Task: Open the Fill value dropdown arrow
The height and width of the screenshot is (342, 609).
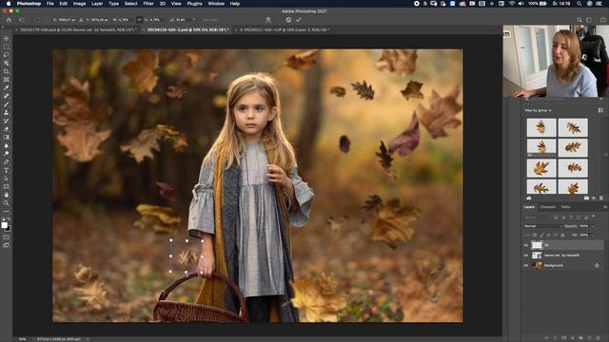Action: click(x=592, y=235)
